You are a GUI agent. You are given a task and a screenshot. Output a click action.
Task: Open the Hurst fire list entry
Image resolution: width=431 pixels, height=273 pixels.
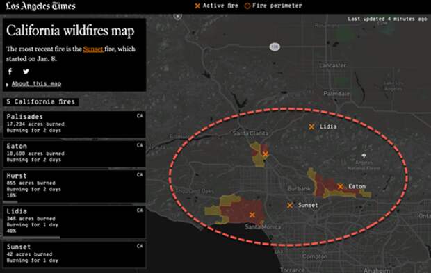[x=74, y=186]
